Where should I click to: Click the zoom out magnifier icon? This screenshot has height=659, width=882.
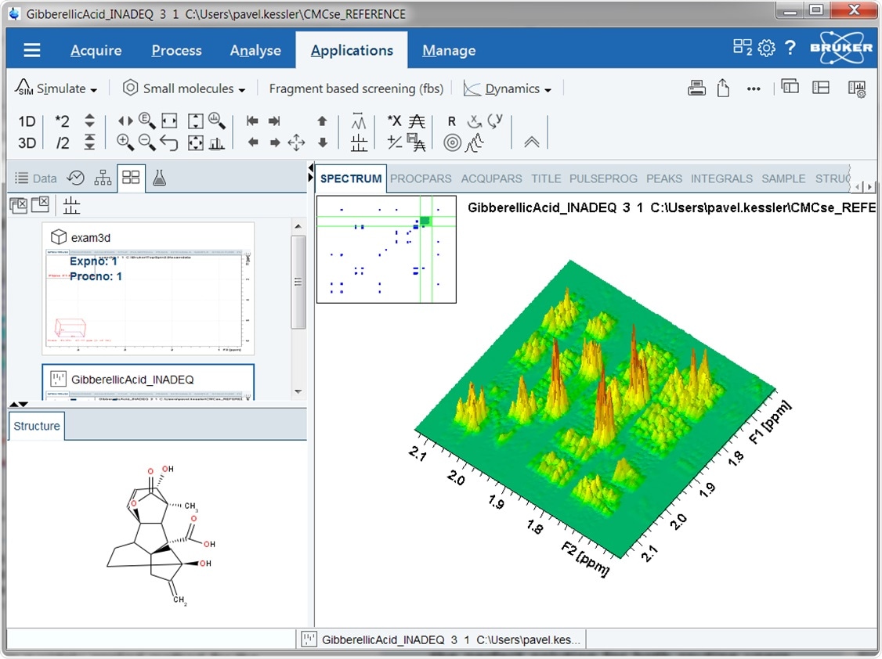[146, 142]
